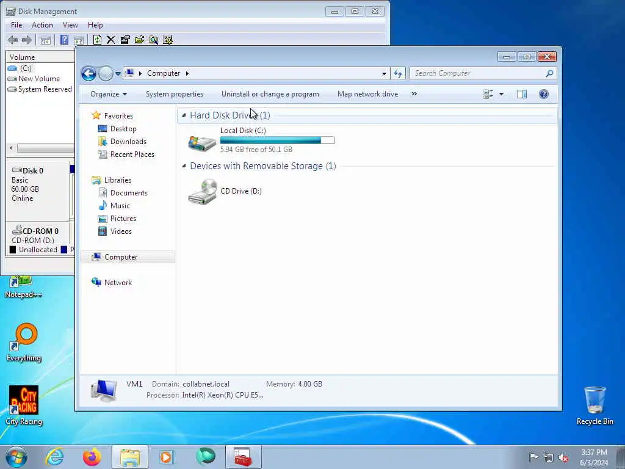This screenshot has height=469, width=625.
Task: Collapse Devices with Removable Storage group
Action: pyautogui.click(x=183, y=166)
